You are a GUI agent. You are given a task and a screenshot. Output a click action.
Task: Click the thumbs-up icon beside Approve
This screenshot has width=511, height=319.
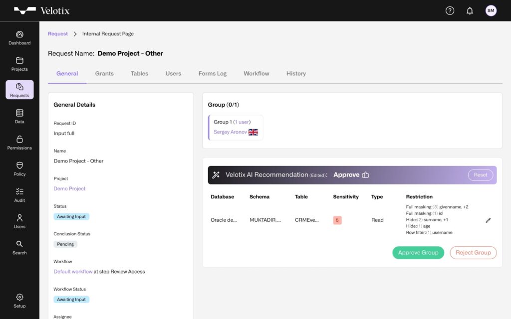(x=366, y=175)
